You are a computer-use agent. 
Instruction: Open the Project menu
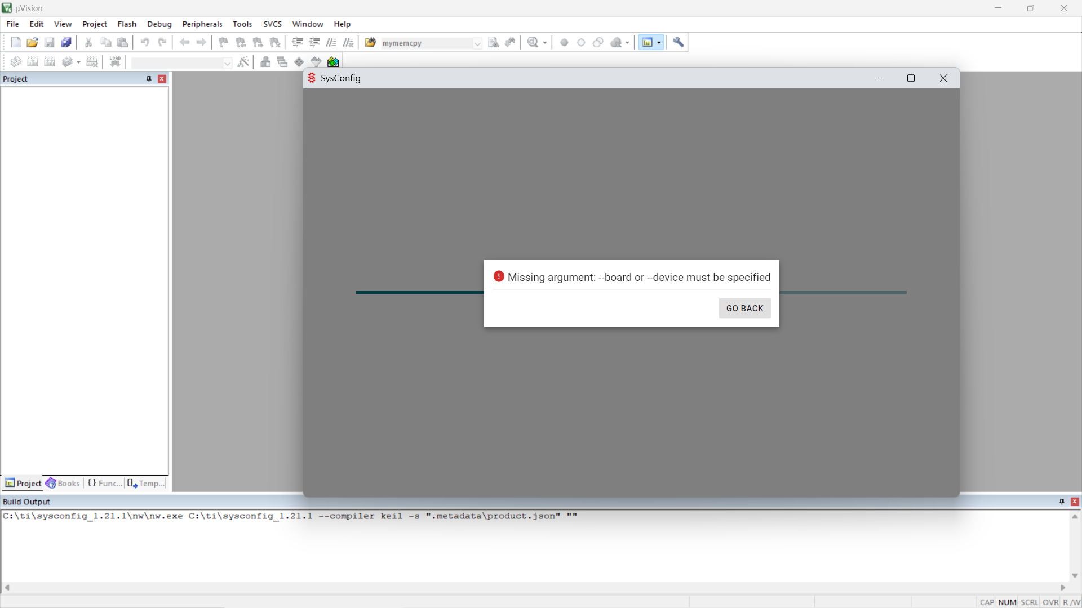tap(94, 24)
